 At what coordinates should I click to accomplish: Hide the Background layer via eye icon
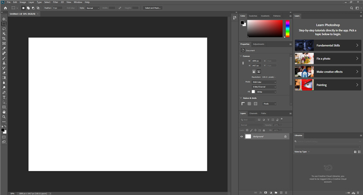coord(241,136)
